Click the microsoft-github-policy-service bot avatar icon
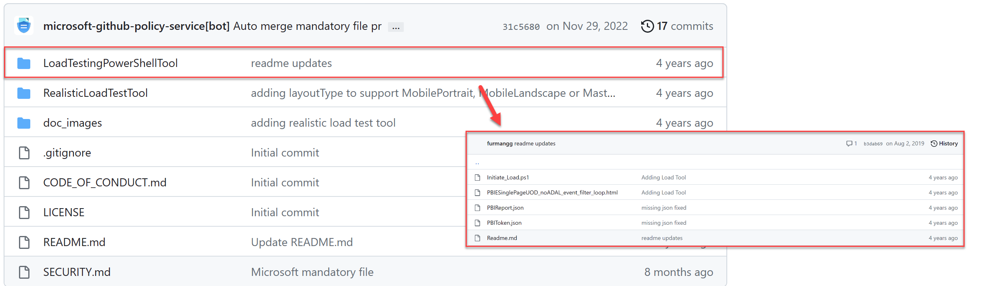The width and height of the screenshot is (982, 286). tap(24, 26)
